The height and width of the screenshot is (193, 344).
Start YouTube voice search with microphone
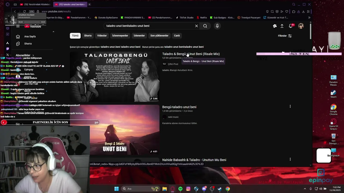[x=217, y=26]
